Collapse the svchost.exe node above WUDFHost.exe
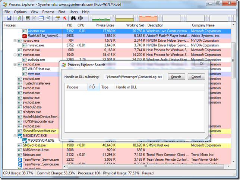The height and width of the screenshot is (180, 240). pos(15,64)
